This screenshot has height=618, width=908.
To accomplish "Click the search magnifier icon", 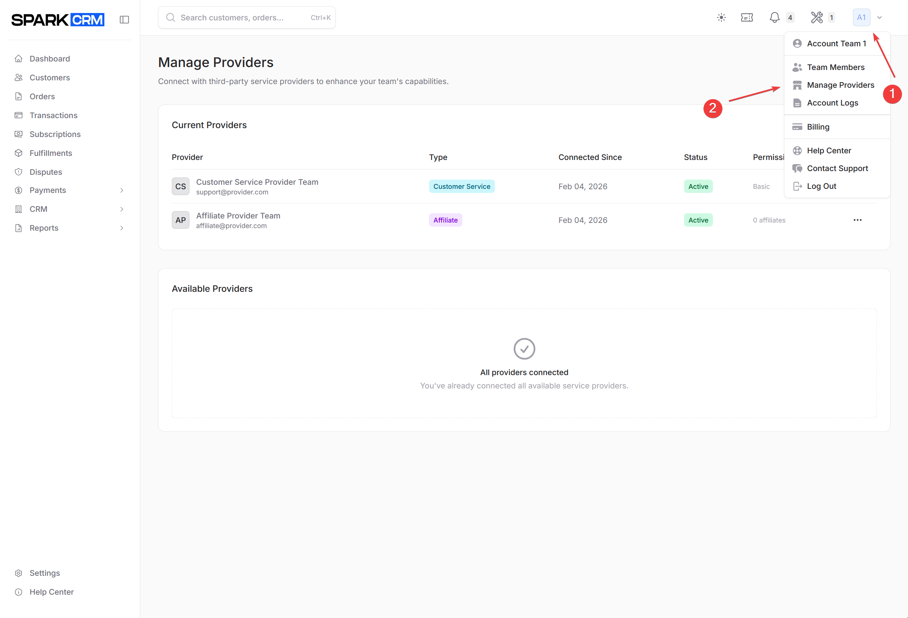I will tap(170, 18).
